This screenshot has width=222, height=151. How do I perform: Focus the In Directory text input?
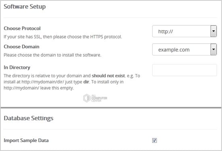click(x=184, y=70)
